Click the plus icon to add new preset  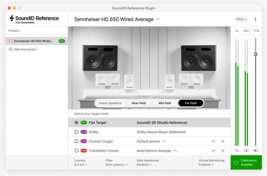point(11,49)
